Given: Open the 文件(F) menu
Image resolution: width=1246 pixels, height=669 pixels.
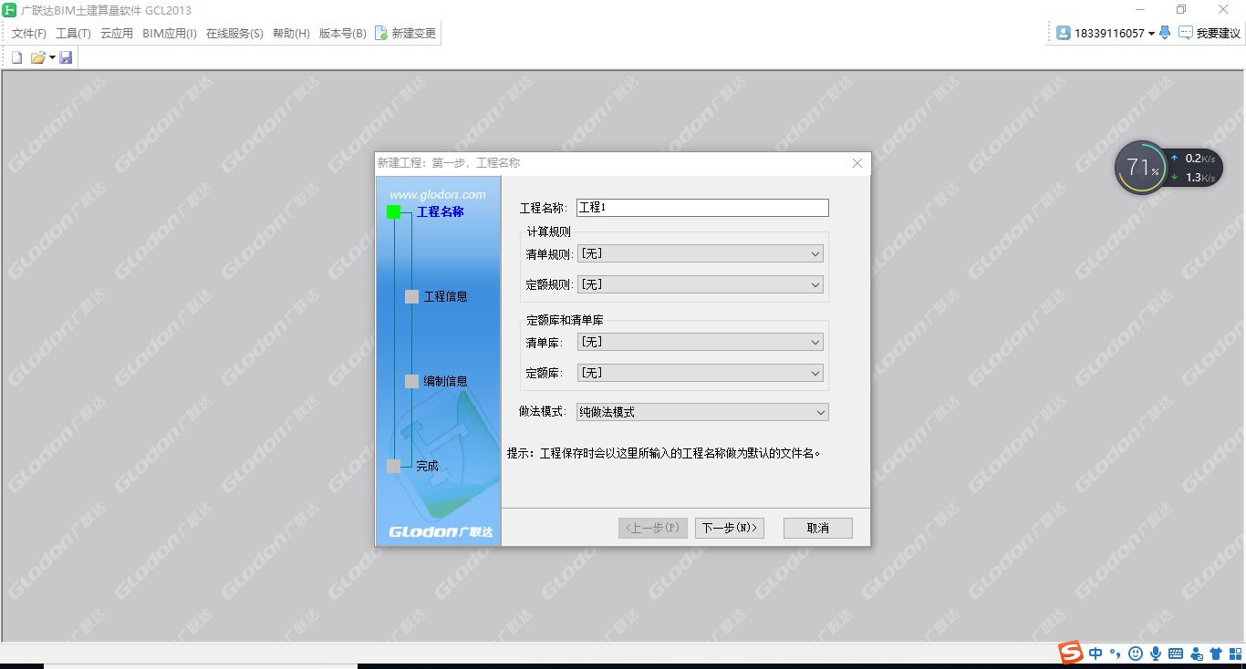Looking at the screenshot, I should pyautogui.click(x=29, y=33).
